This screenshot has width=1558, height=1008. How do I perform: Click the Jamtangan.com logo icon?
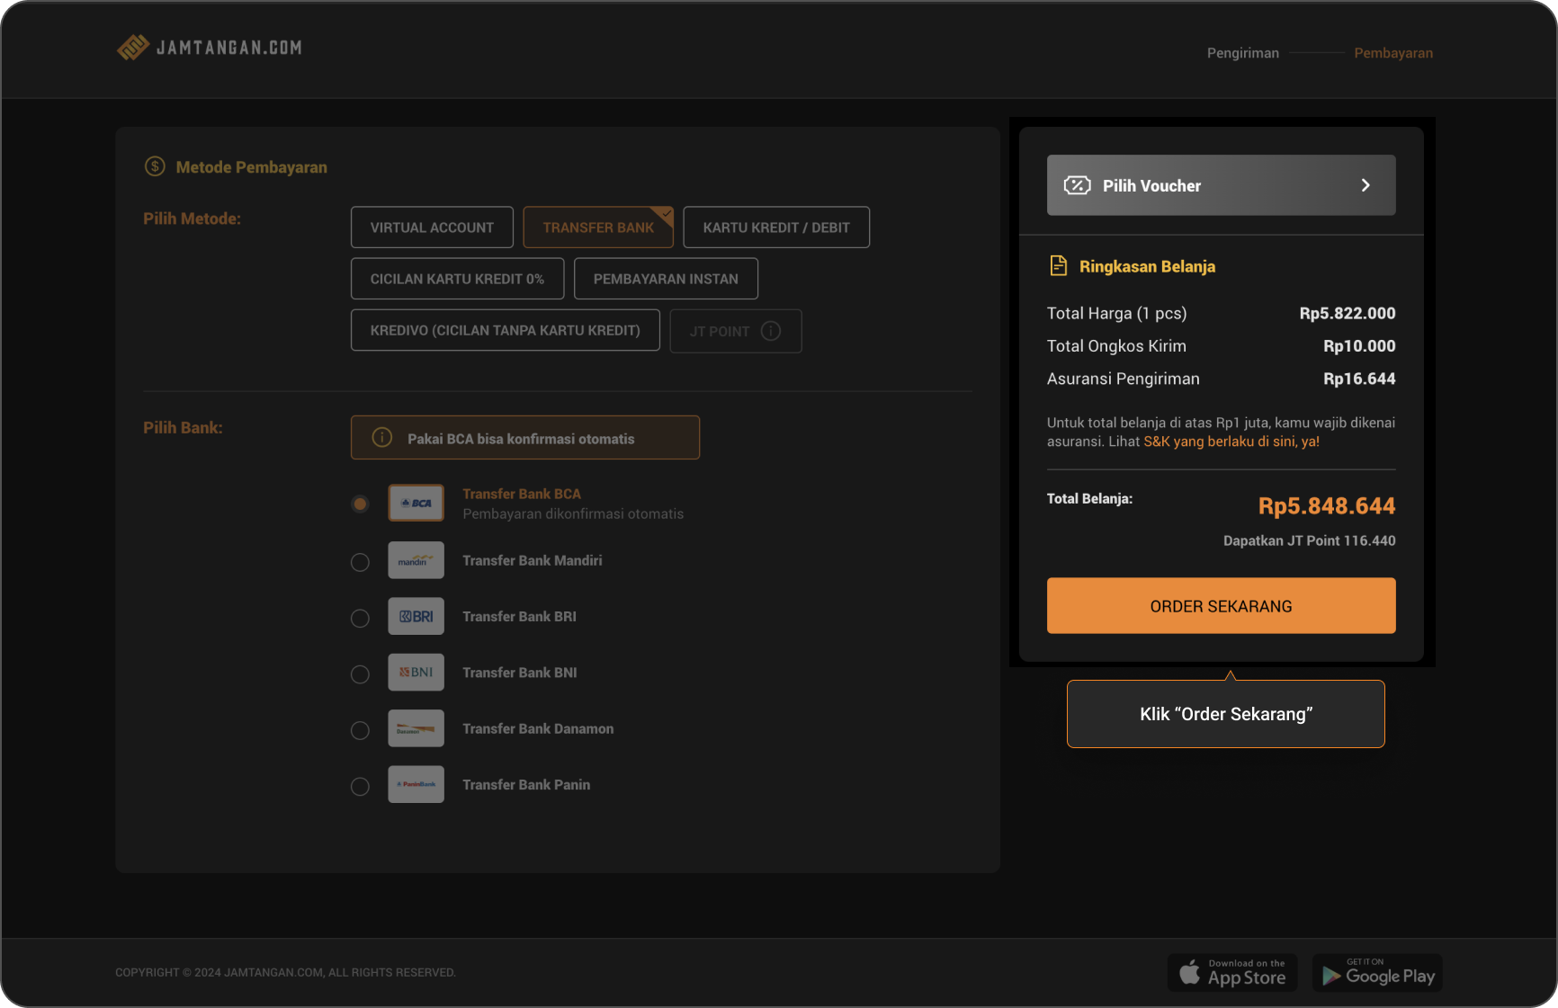(x=133, y=48)
